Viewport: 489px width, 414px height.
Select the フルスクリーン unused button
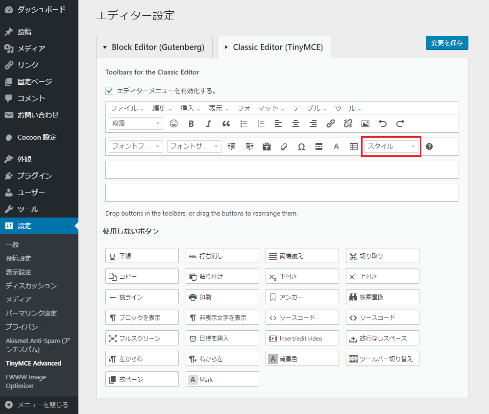click(x=142, y=338)
